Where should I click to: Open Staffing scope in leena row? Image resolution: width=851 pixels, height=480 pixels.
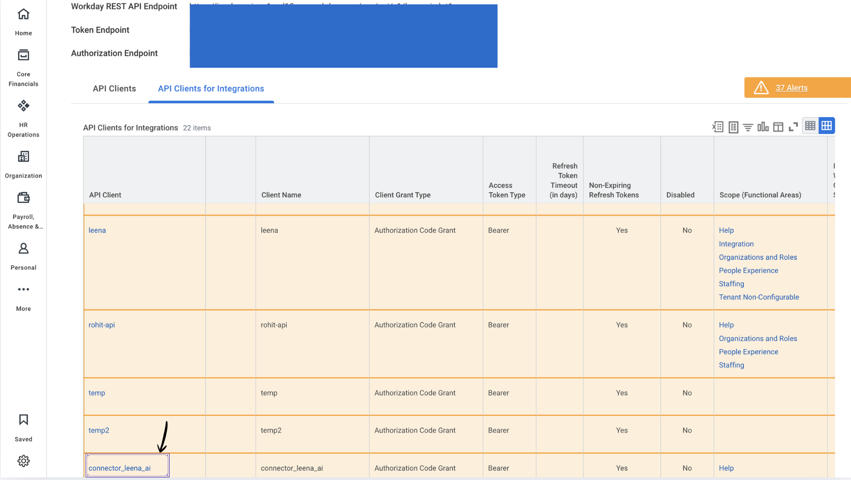[x=731, y=284]
